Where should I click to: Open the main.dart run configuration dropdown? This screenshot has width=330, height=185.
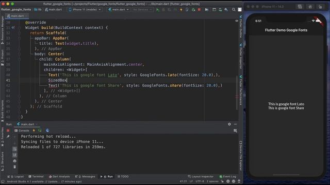pos(119,10)
